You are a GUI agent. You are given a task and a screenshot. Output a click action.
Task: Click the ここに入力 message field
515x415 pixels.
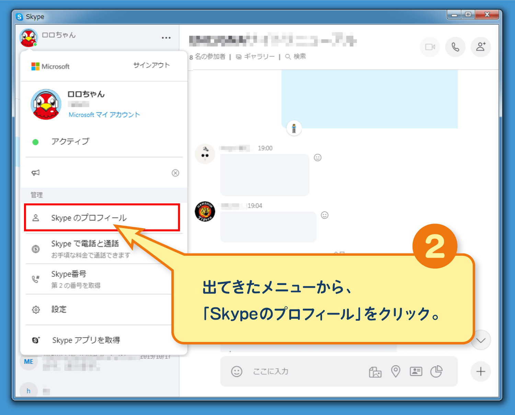click(302, 371)
